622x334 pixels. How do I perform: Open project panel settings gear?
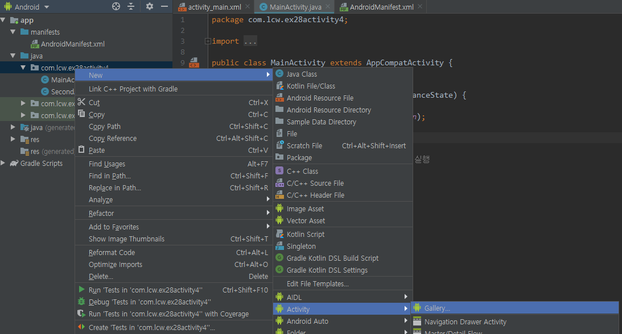coord(150,6)
